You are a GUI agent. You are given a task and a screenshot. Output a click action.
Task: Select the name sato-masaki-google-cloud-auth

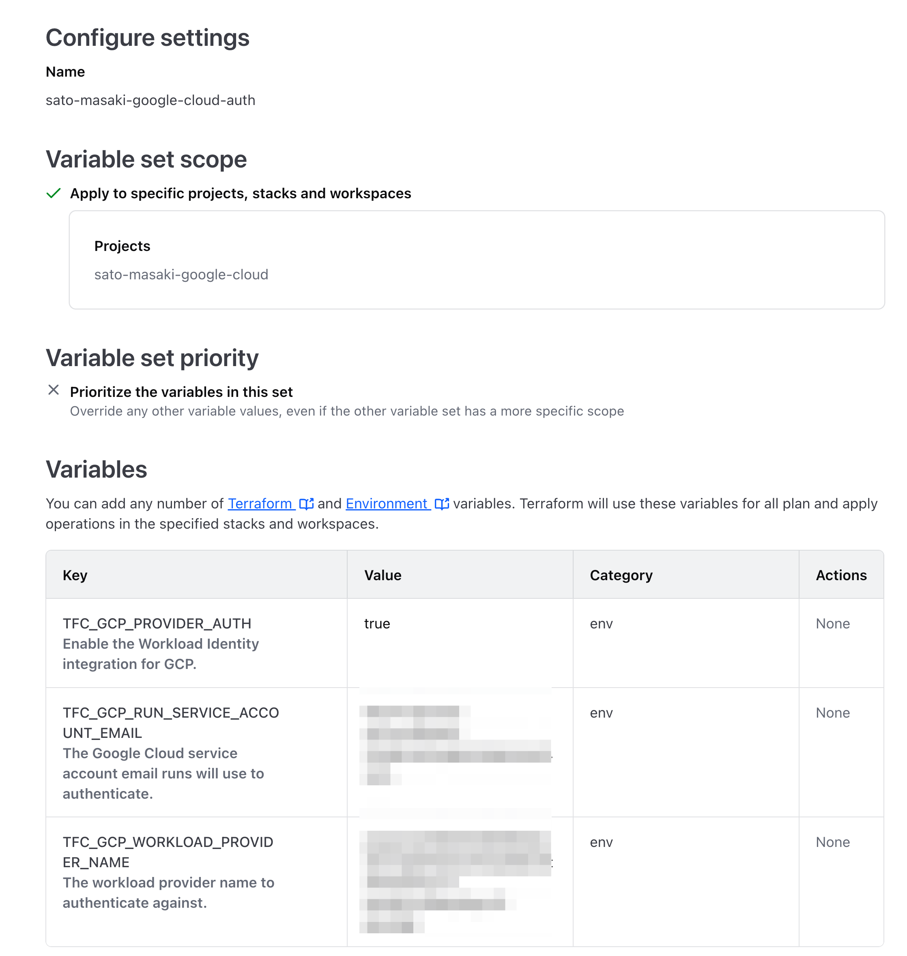click(151, 100)
